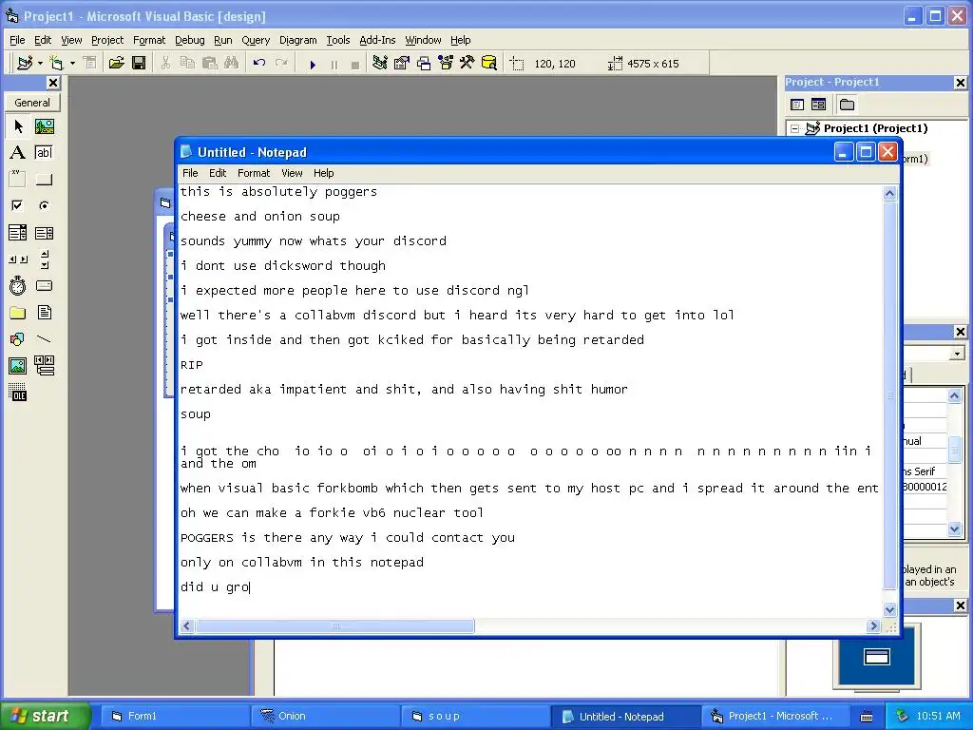Open the Project Explorer toolbar icon
This screenshot has height=730, width=973.
coord(380,64)
